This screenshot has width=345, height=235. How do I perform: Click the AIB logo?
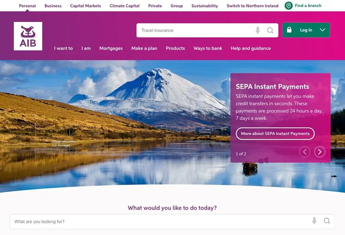(28, 36)
